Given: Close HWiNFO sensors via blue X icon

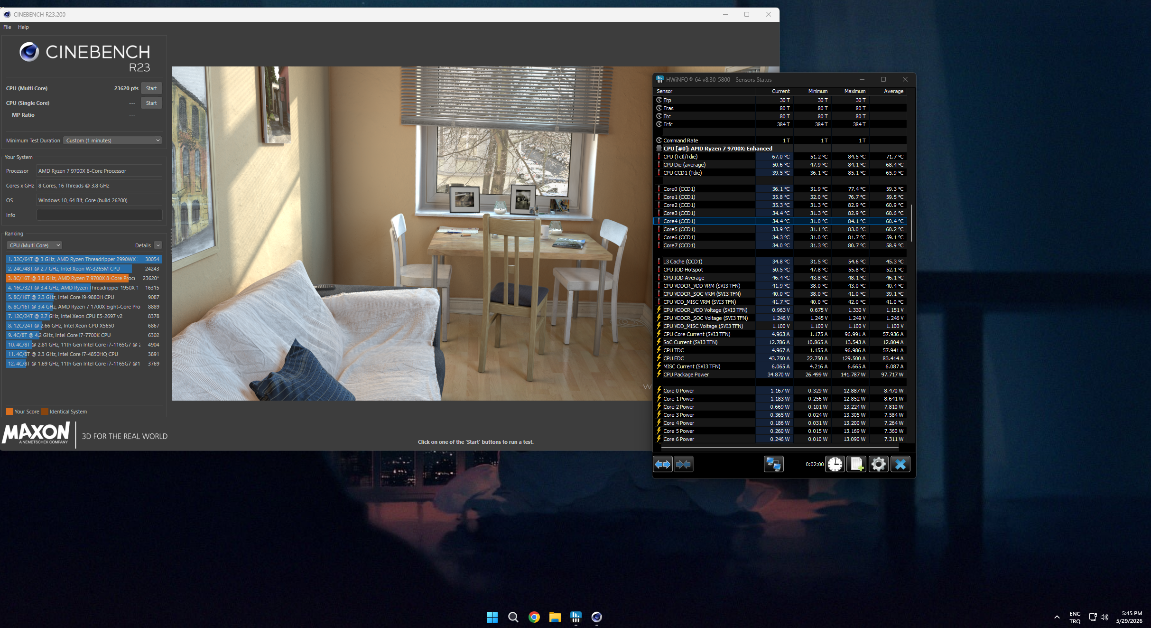Looking at the screenshot, I should pos(900,464).
